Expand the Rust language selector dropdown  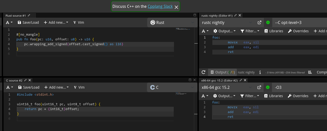pyautogui.click(x=172, y=22)
